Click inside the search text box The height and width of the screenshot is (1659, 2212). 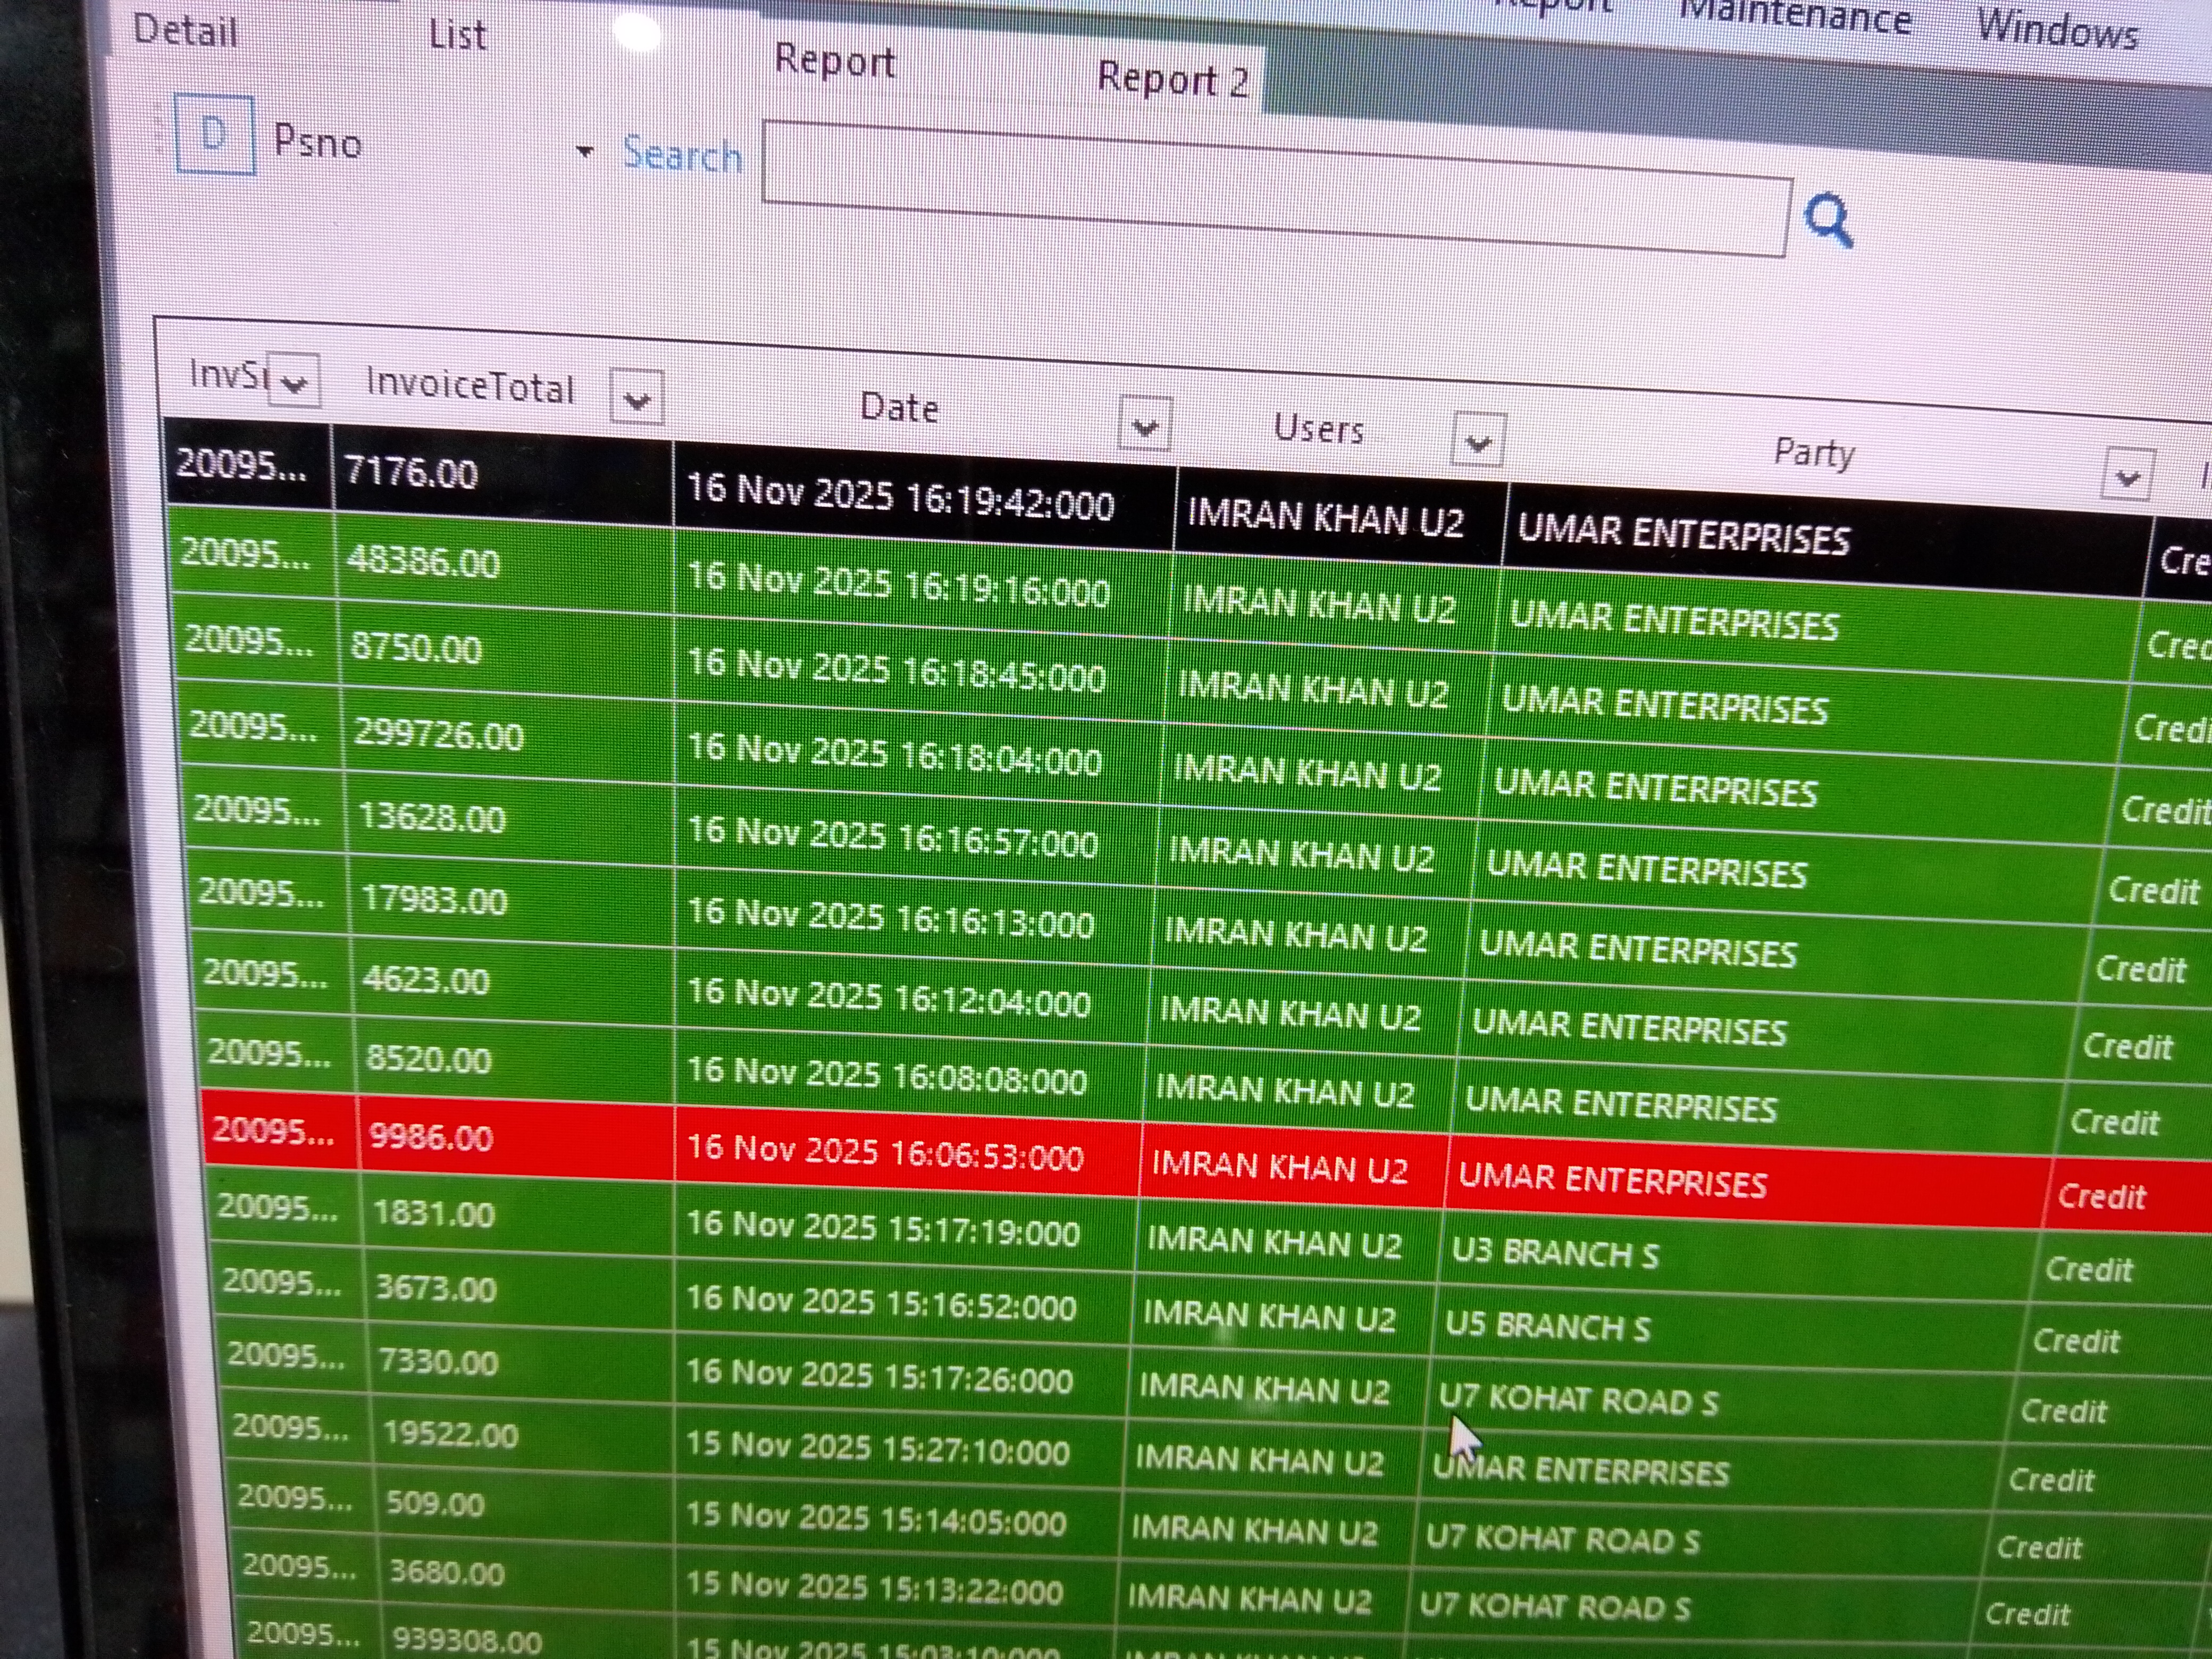[1275, 190]
